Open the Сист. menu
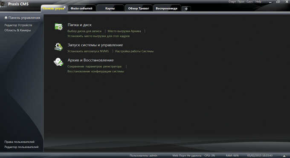Image resolution: width=290 pixels, height=158 pixels. (x=249, y=2)
